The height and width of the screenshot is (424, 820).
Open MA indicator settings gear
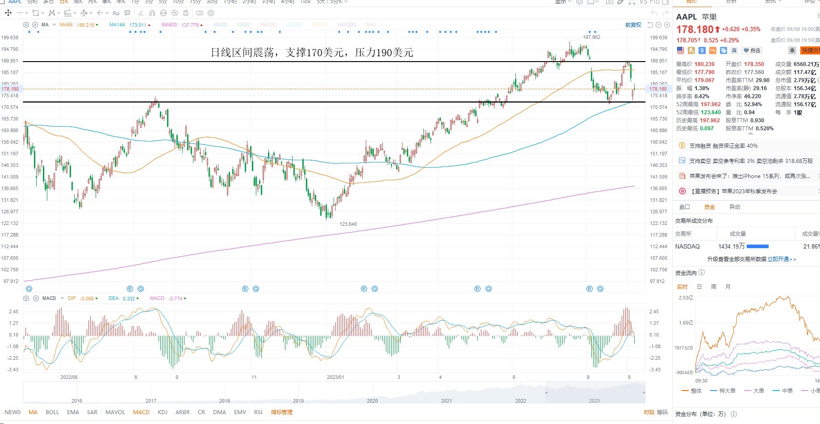(x=26, y=25)
